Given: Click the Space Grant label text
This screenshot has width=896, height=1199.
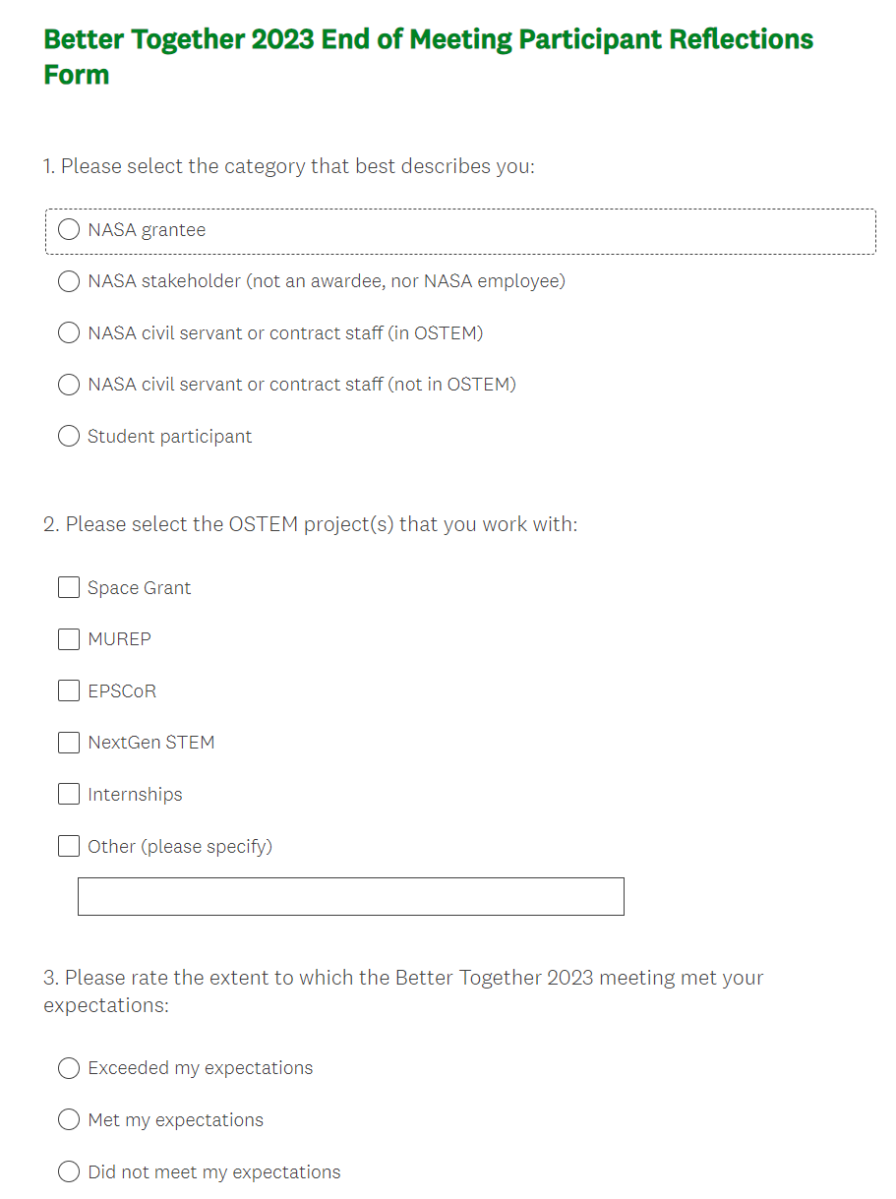Looking at the screenshot, I should 140,588.
